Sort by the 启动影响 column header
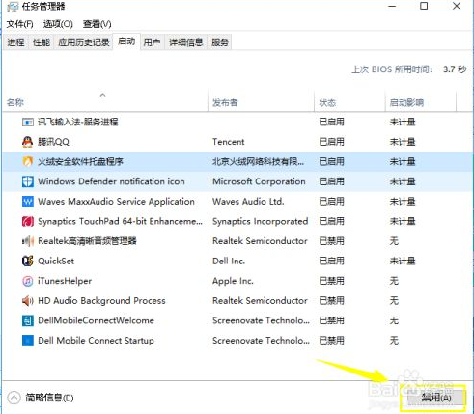 406,103
